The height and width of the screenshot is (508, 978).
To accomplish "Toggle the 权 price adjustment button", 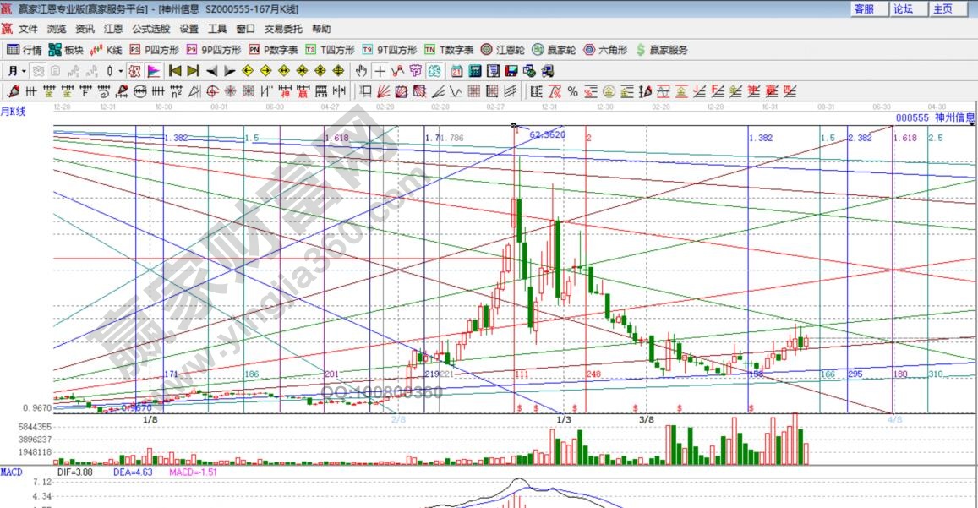I will tap(134, 71).
